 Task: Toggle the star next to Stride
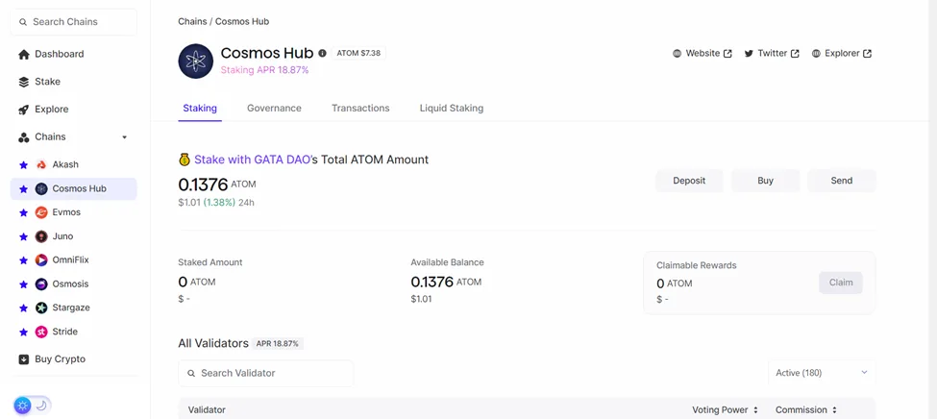23,333
